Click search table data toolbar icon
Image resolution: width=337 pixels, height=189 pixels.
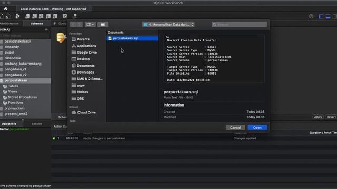coord(65,16)
